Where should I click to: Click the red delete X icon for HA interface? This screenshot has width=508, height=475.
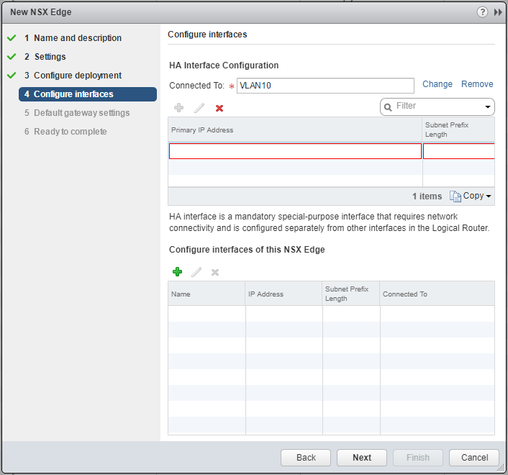click(x=219, y=108)
